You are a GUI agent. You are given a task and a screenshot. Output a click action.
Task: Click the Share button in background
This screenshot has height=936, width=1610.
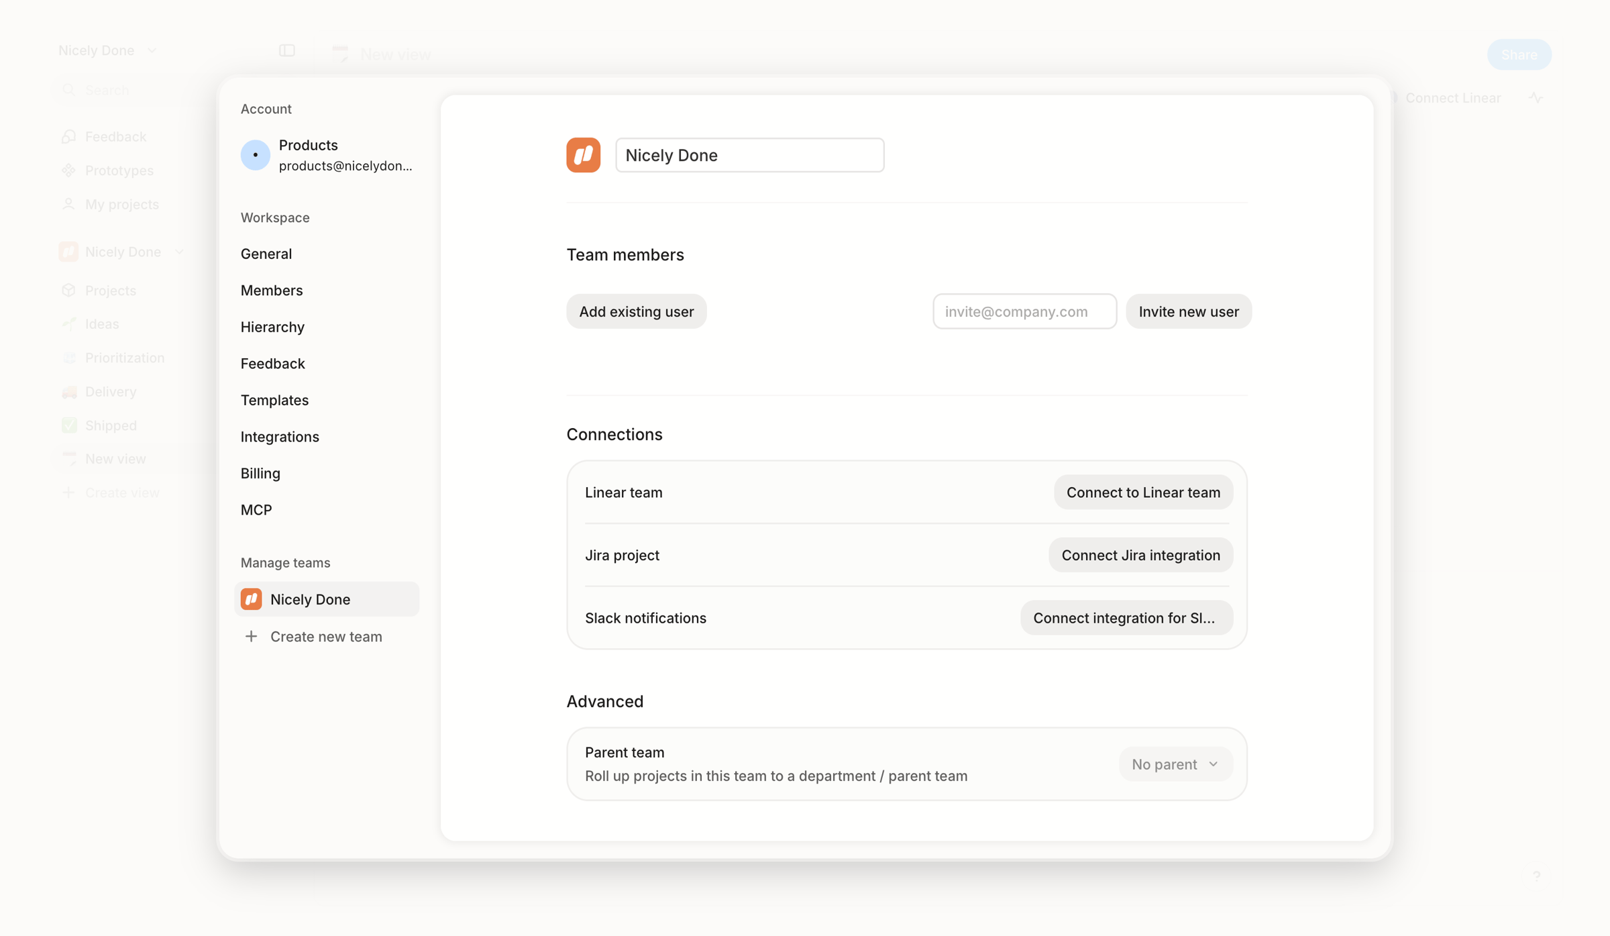point(1519,54)
